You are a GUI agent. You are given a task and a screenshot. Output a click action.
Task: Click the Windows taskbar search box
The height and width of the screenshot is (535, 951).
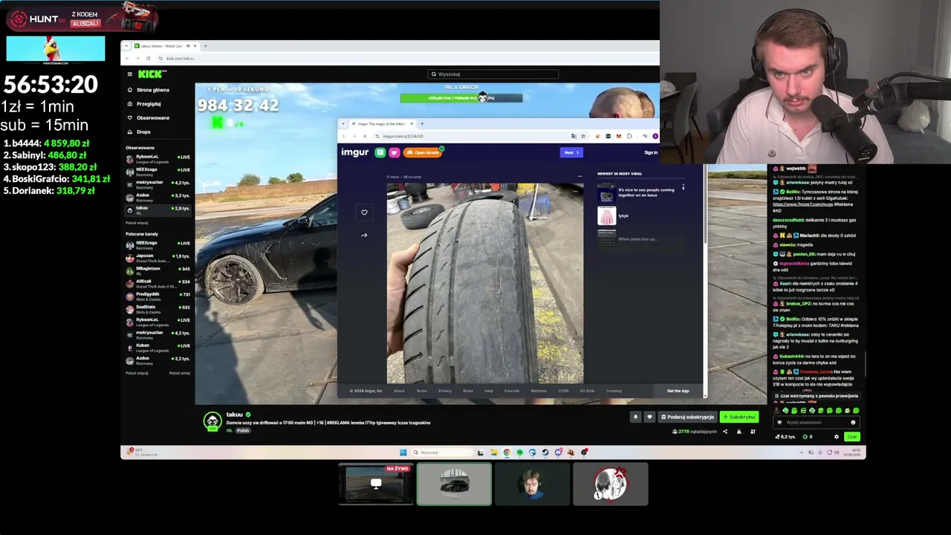(x=443, y=453)
